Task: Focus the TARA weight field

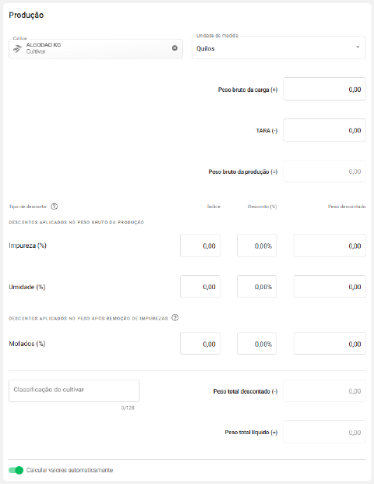Action: click(x=324, y=130)
